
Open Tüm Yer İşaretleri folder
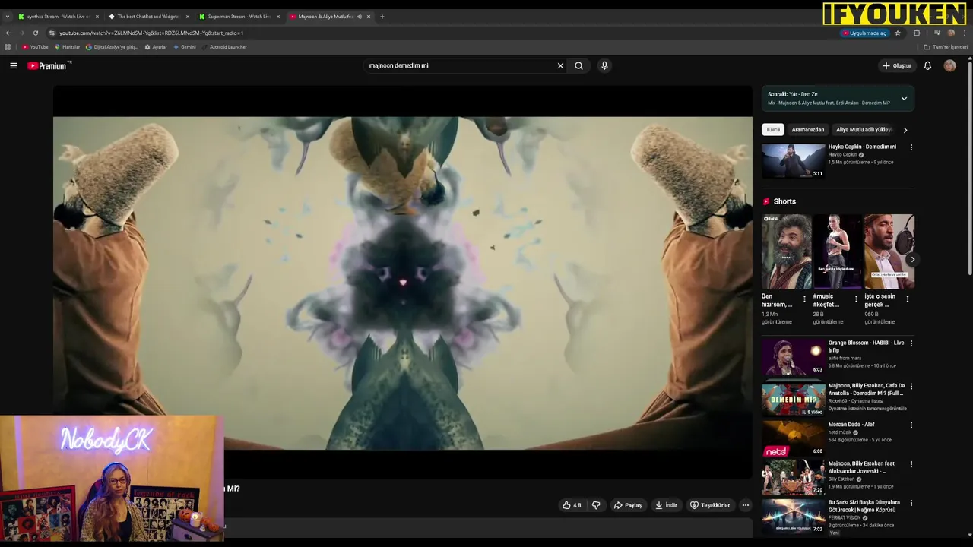[x=946, y=47]
